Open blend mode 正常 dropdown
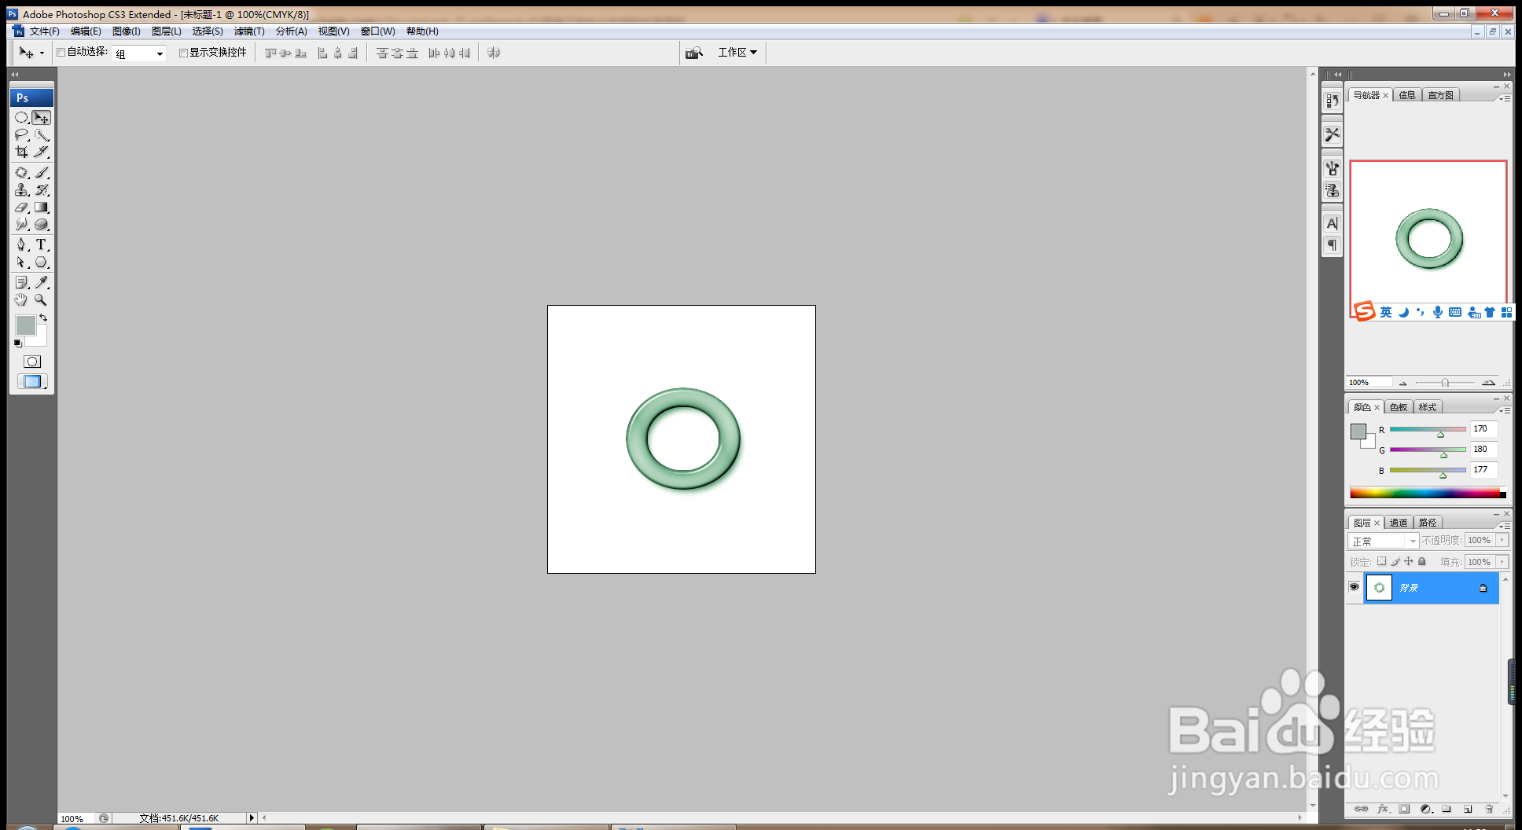1522x830 pixels. (1384, 541)
